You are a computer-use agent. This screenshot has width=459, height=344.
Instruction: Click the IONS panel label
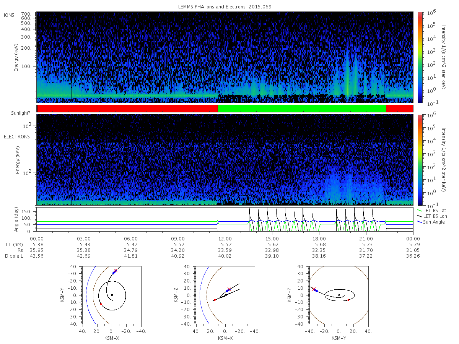[x=9, y=15]
